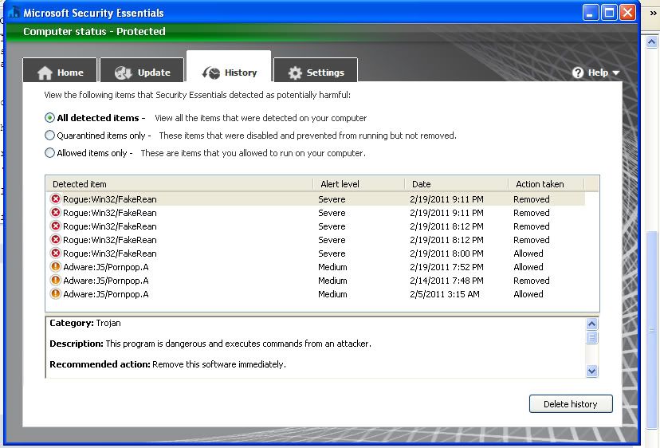Select Quarantined items only radio button

pyautogui.click(x=49, y=136)
